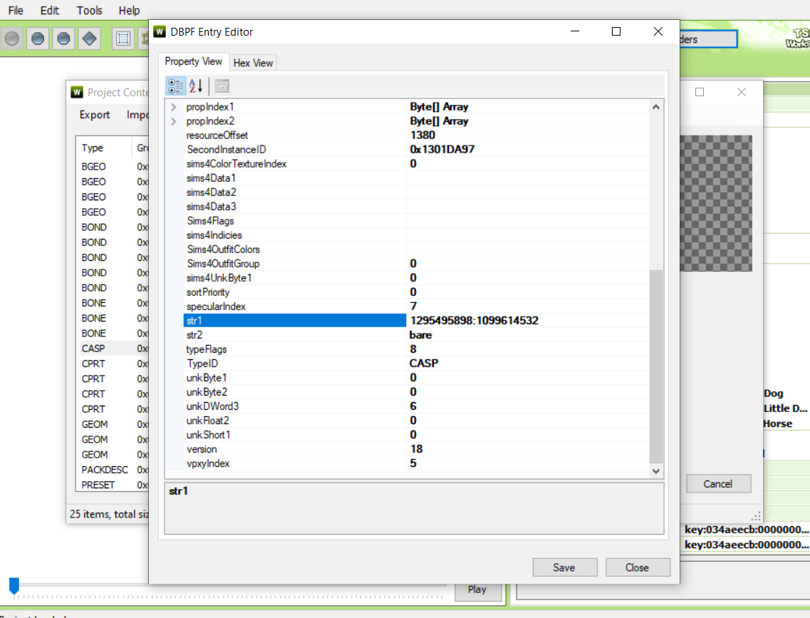This screenshot has width=810, height=618.
Task: Click the SecondInstanceID value 0x1301DA97
Action: [x=442, y=150]
